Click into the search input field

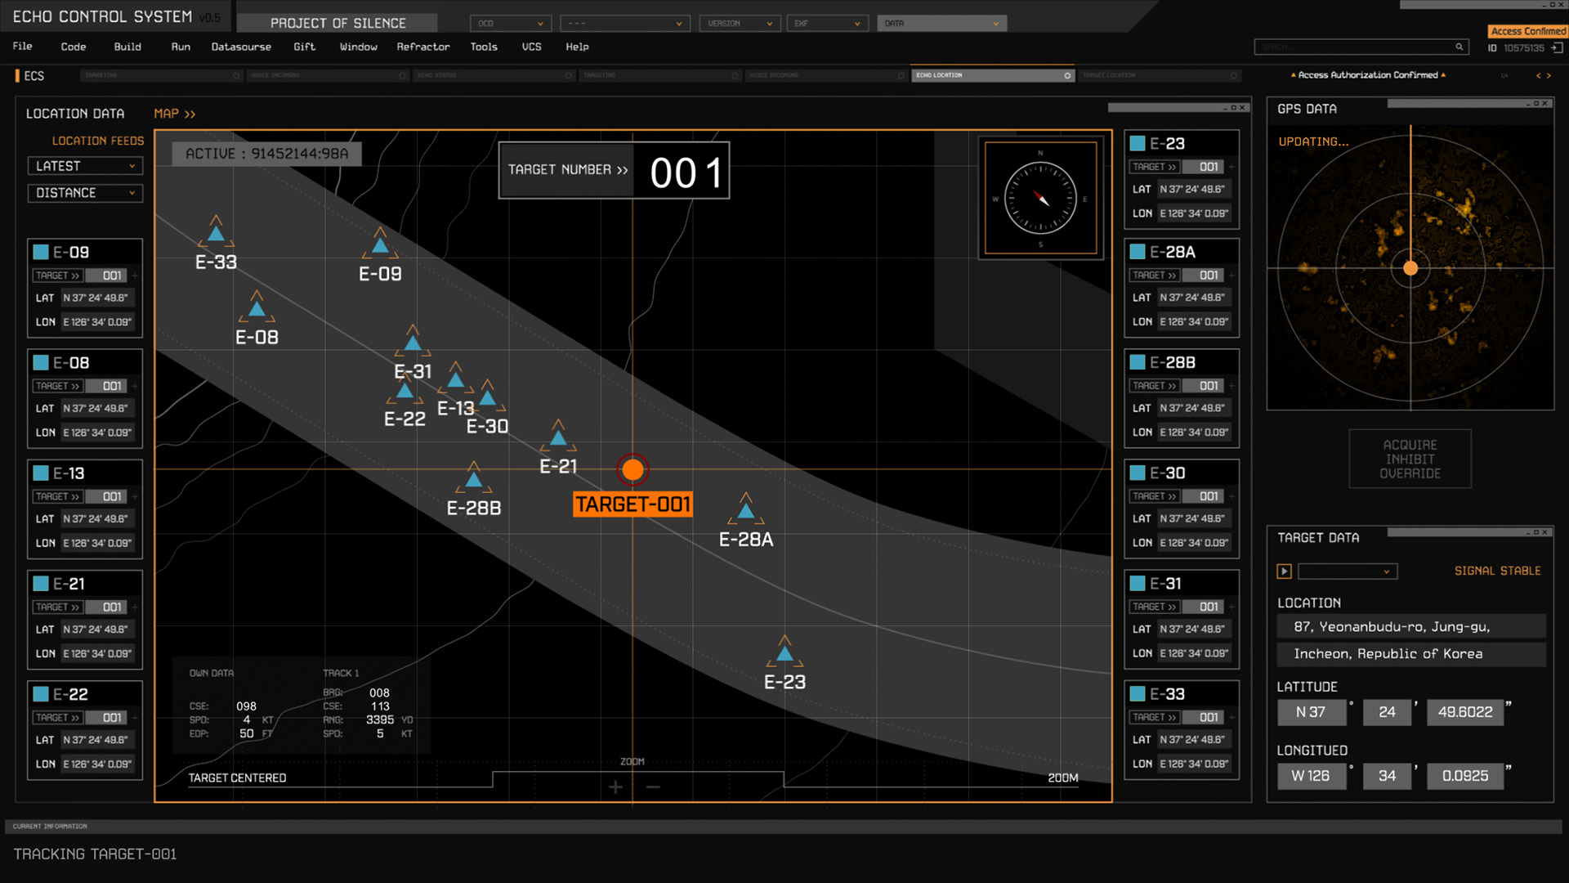pyautogui.click(x=1353, y=47)
